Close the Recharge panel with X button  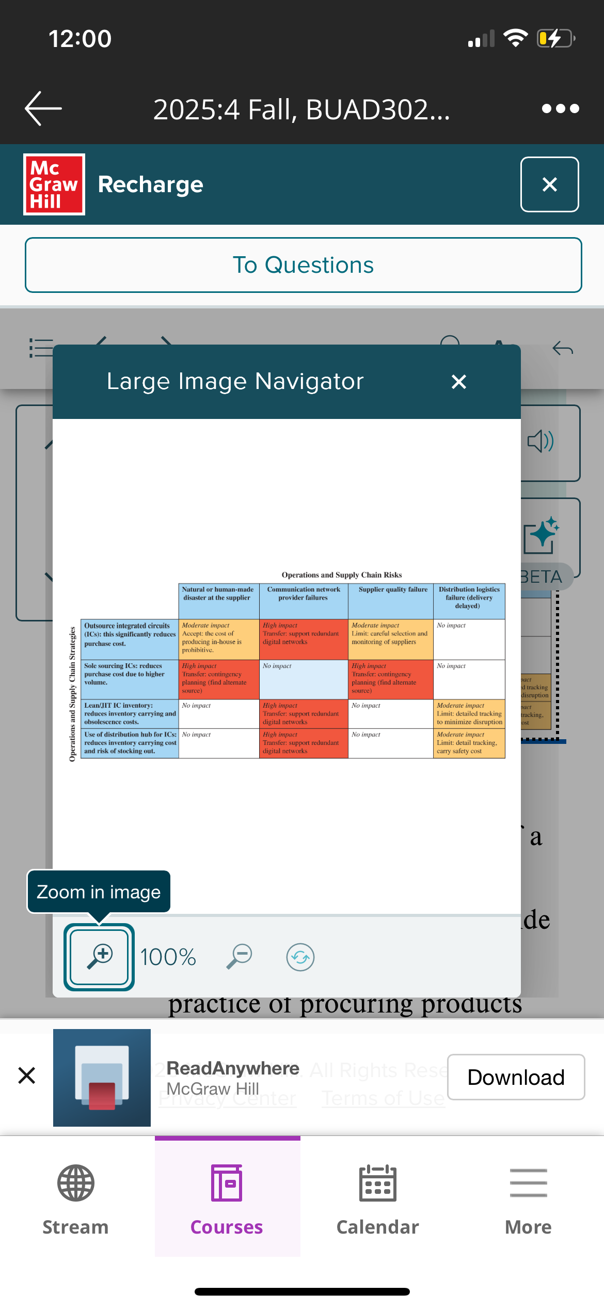tap(549, 184)
